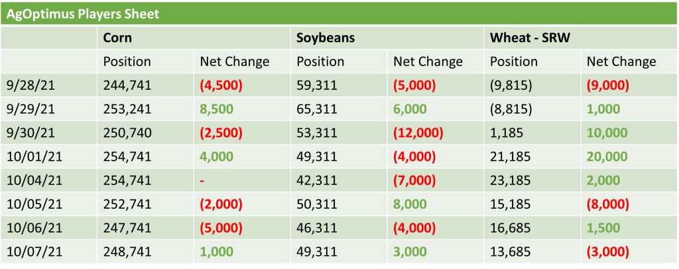Select the Soybeans column header
The image size is (679, 269).
(326, 38)
